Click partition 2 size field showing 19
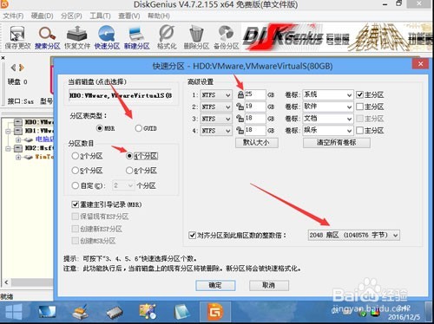This screenshot has width=434, height=324. click(x=255, y=107)
